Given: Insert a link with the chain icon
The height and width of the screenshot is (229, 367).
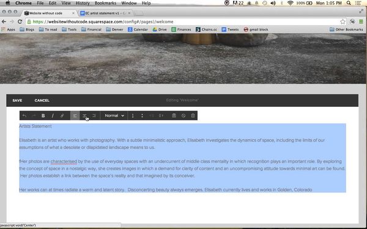Looking at the screenshot, I should click(x=62, y=115).
